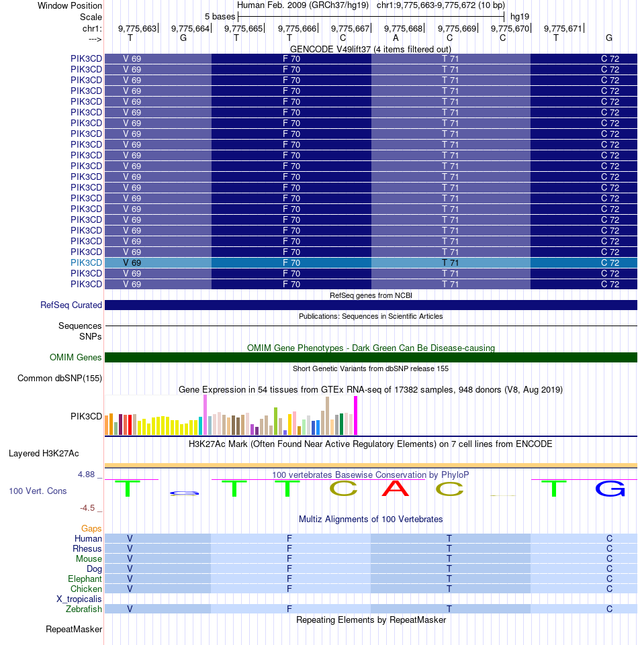The height and width of the screenshot is (645, 638).
Task: Open the H3K27Ac Mark track title
Action: point(371,444)
